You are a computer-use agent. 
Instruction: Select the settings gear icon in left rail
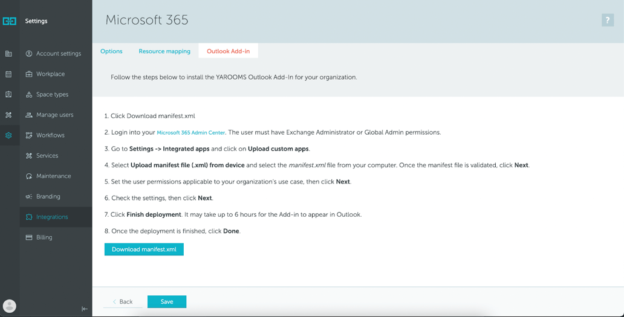click(8, 135)
